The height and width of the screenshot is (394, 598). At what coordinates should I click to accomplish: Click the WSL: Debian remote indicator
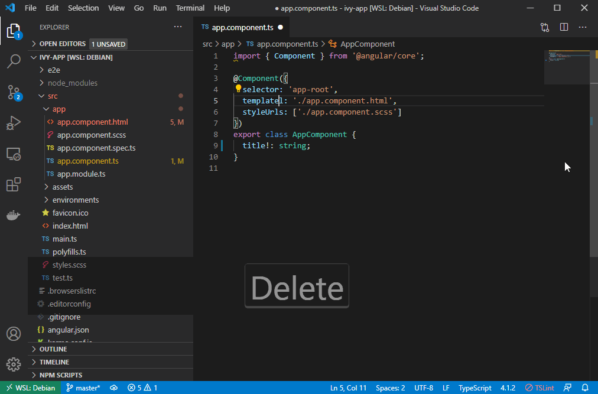point(30,388)
